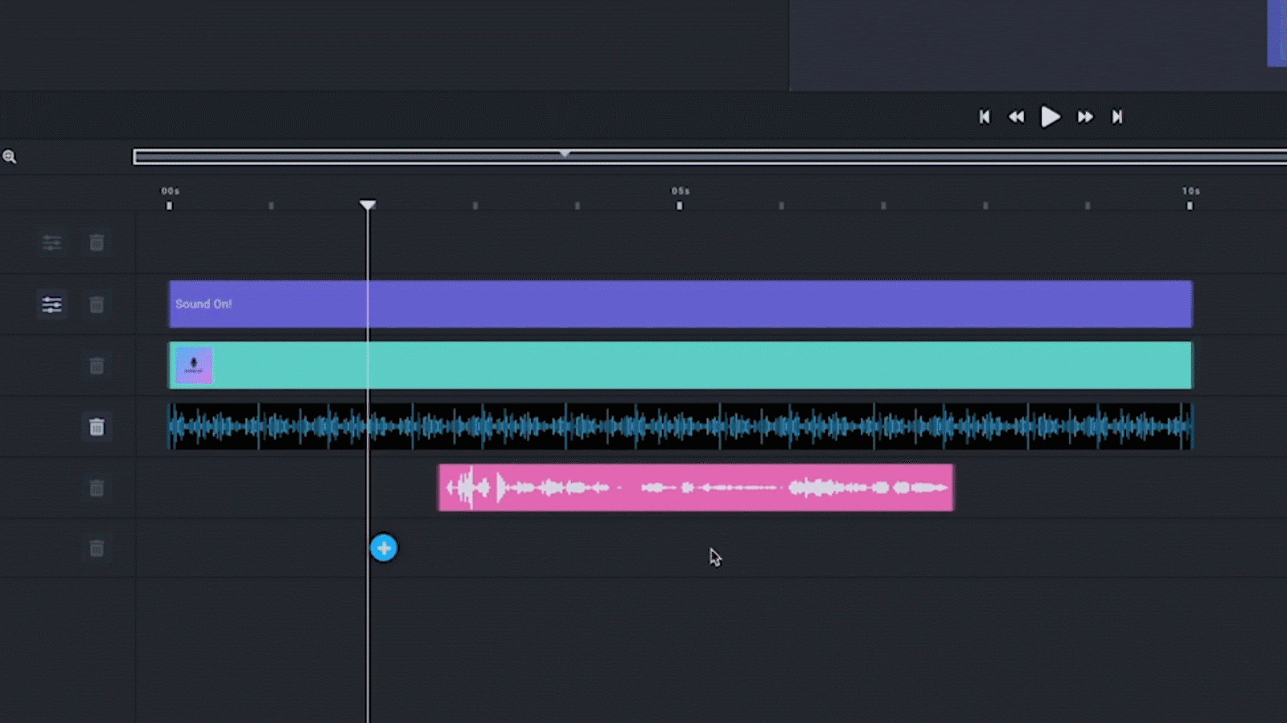Click the trash icon beside the teal clip track

coord(97,366)
